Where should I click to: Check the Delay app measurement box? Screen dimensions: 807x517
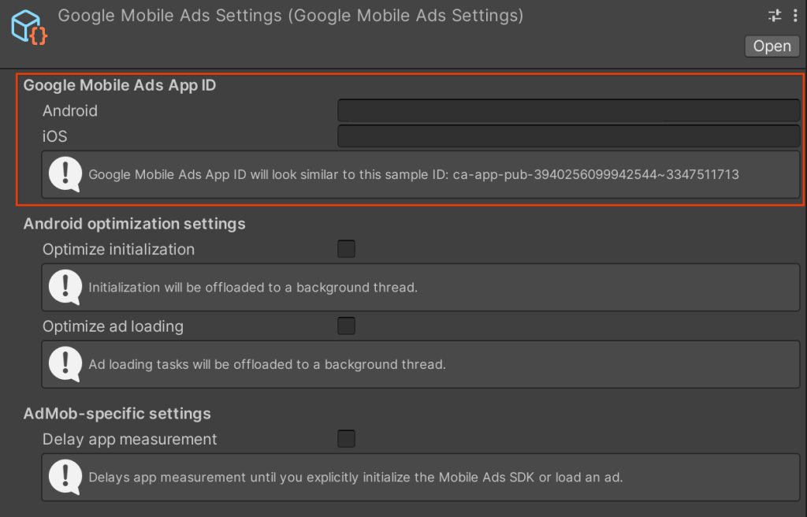click(346, 439)
